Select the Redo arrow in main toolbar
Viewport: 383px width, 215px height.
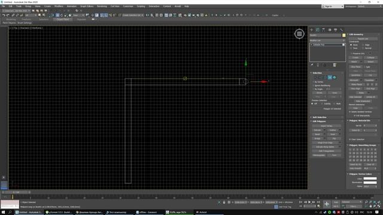[x=8, y=15]
